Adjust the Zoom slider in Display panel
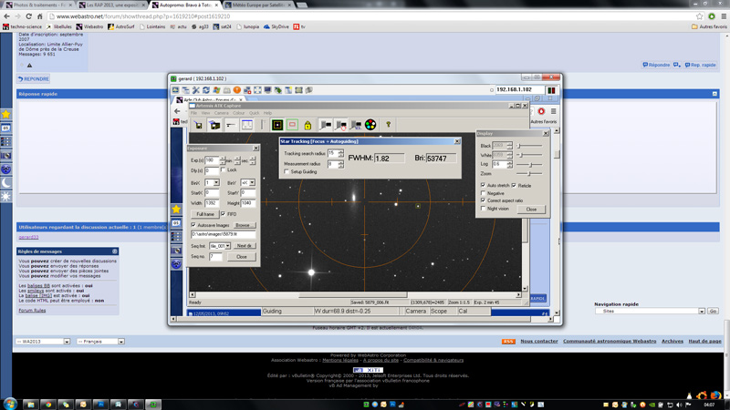Image resolution: width=730 pixels, height=410 pixels. click(x=529, y=173)
